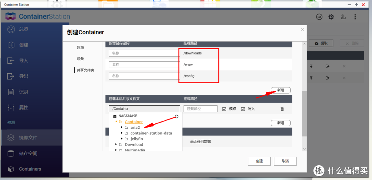The height and width of the screenshot is (180, 372).
Task: Switch to the 设备 tab
Action: pos(80,59)
